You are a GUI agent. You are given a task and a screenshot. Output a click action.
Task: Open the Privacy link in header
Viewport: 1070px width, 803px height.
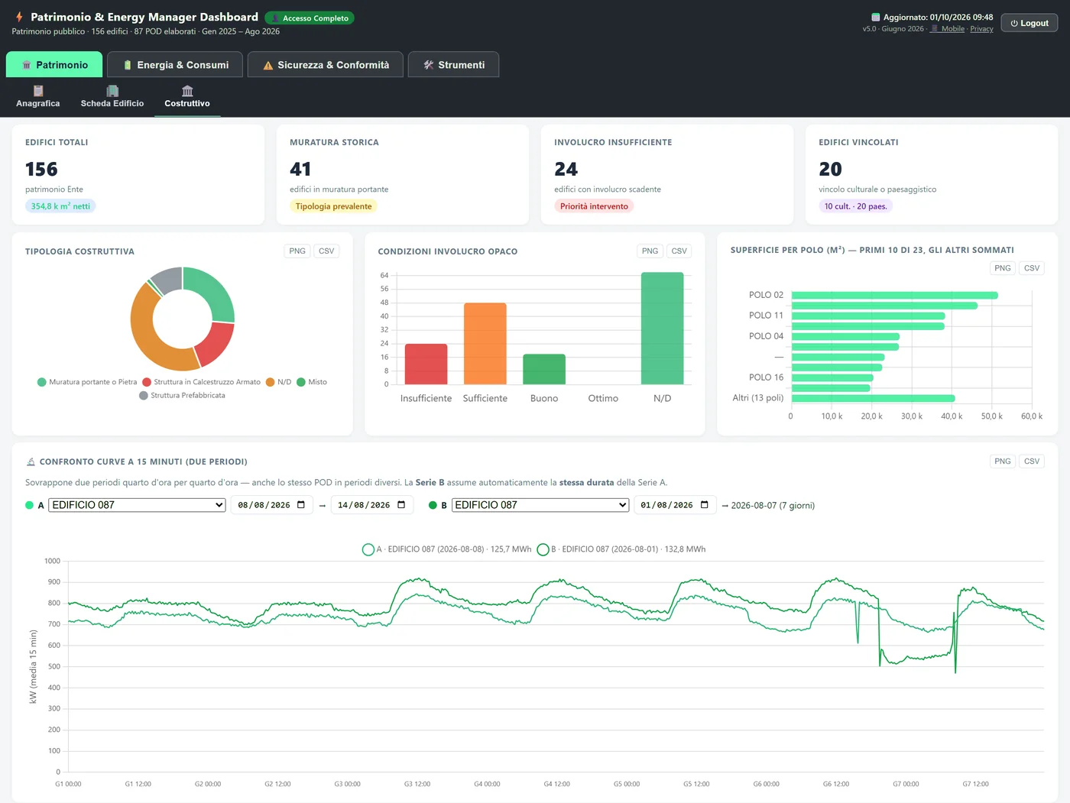point(982,29)
